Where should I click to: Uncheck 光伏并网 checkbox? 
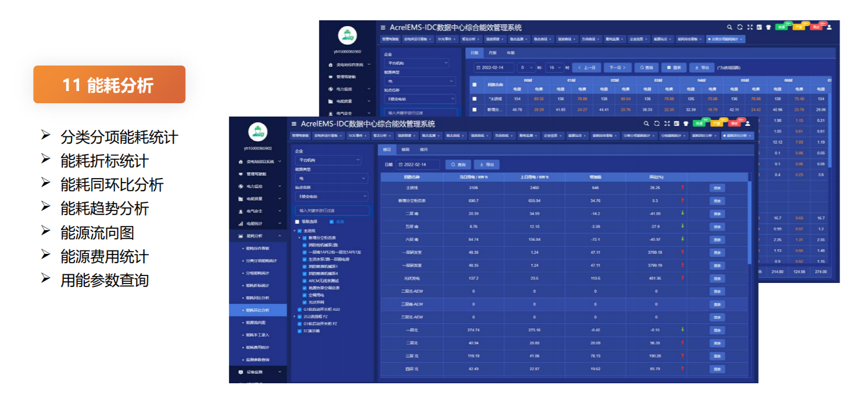click(x=305, y=302)
